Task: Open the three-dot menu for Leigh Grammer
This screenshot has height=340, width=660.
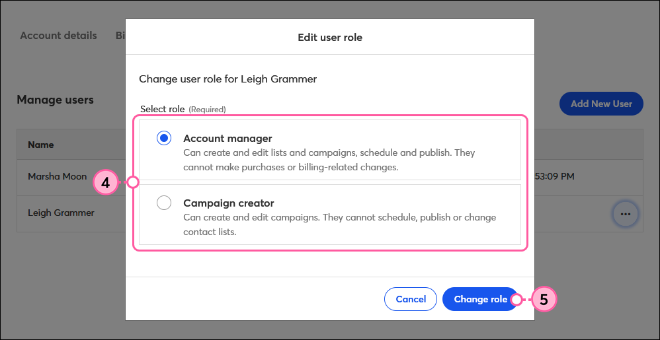Action: [x=626, y=214]
